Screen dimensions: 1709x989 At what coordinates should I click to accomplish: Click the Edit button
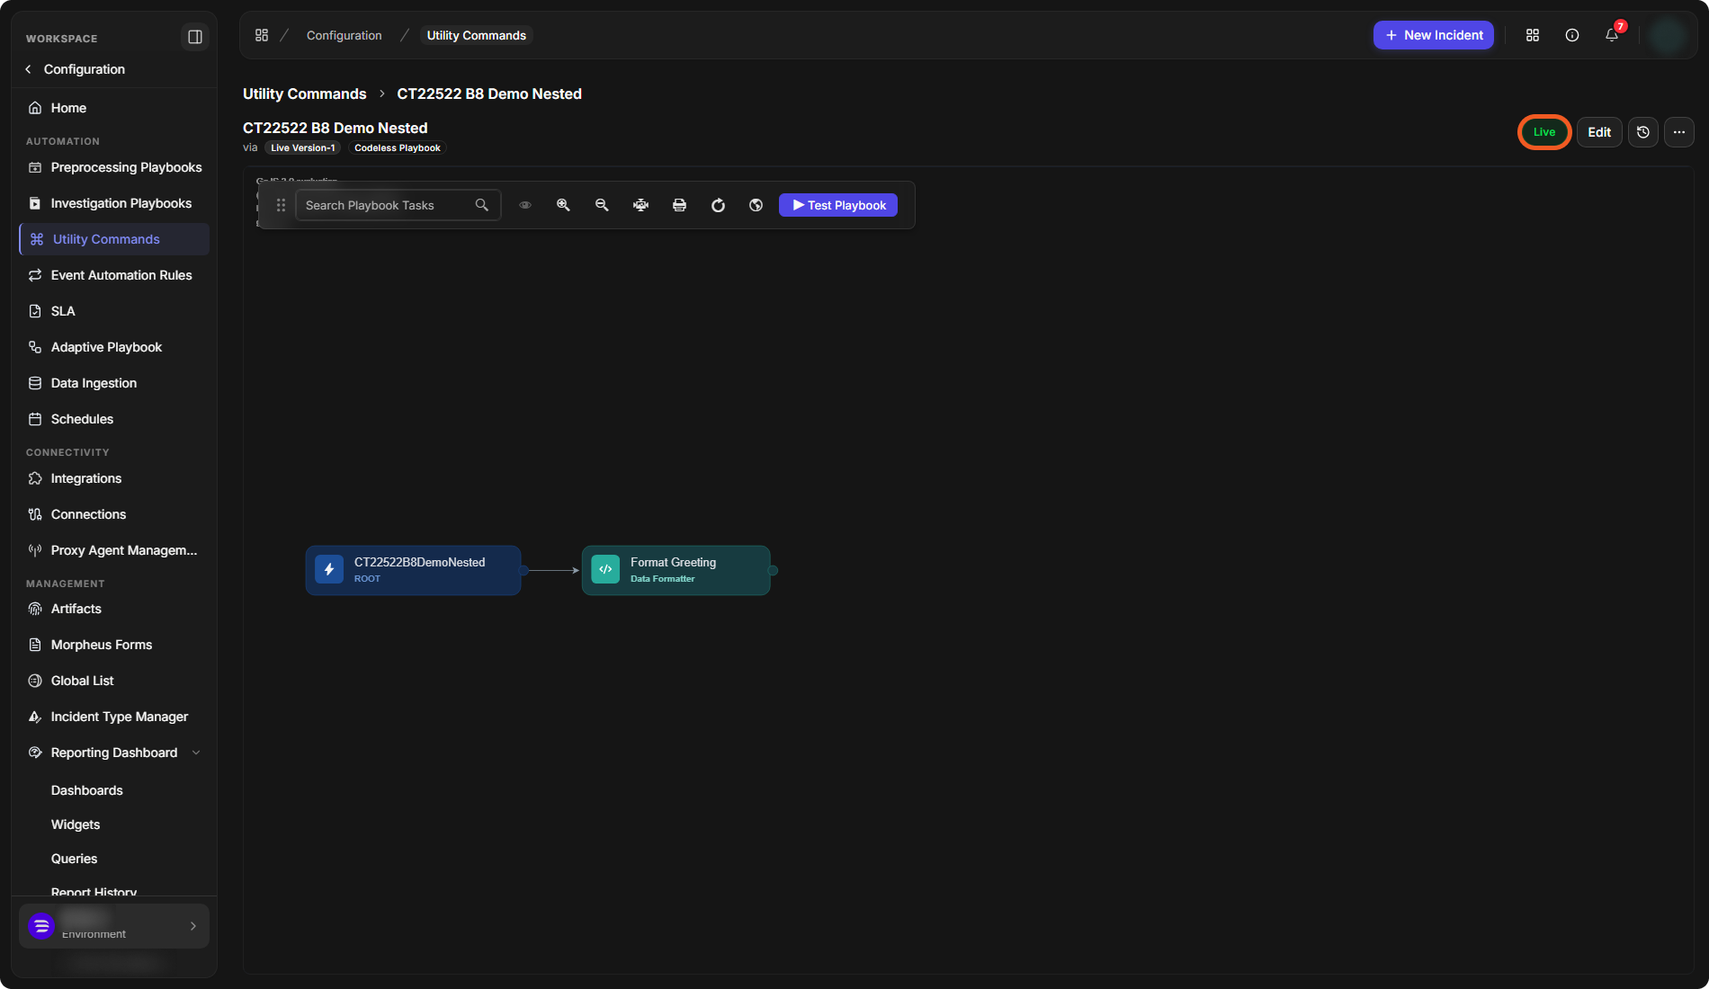[1599, 132]
